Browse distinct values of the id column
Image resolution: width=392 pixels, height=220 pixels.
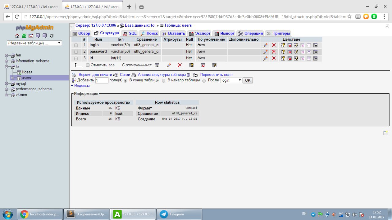click(x=315, y=58)
